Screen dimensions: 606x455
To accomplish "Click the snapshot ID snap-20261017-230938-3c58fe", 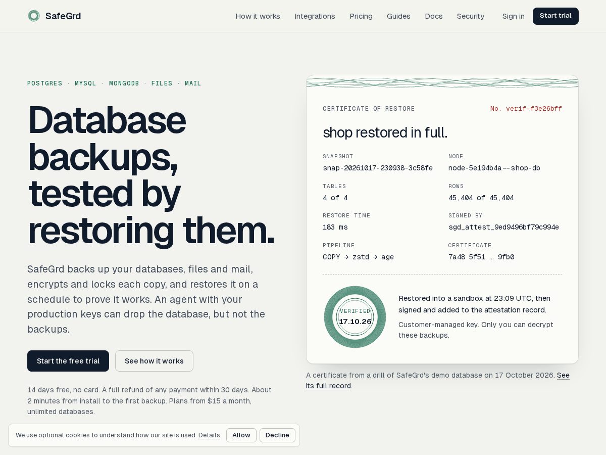I will [x=378, y=168].
